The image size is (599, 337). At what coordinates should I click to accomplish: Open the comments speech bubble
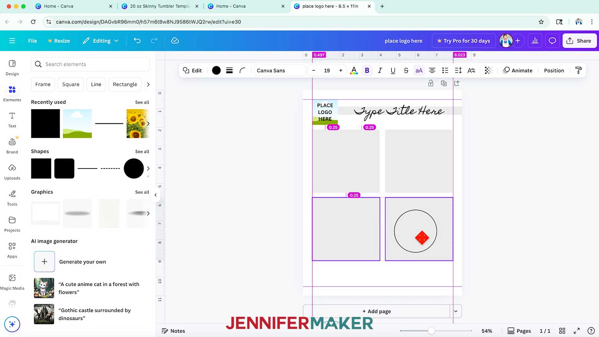tap(552, 41)
